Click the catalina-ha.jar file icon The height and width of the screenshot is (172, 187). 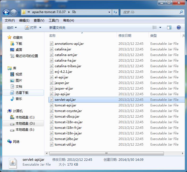pyautogui.click(x=52, y=61)
